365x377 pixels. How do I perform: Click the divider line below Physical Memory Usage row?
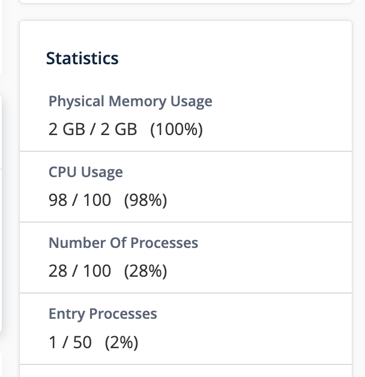(186, 151)
